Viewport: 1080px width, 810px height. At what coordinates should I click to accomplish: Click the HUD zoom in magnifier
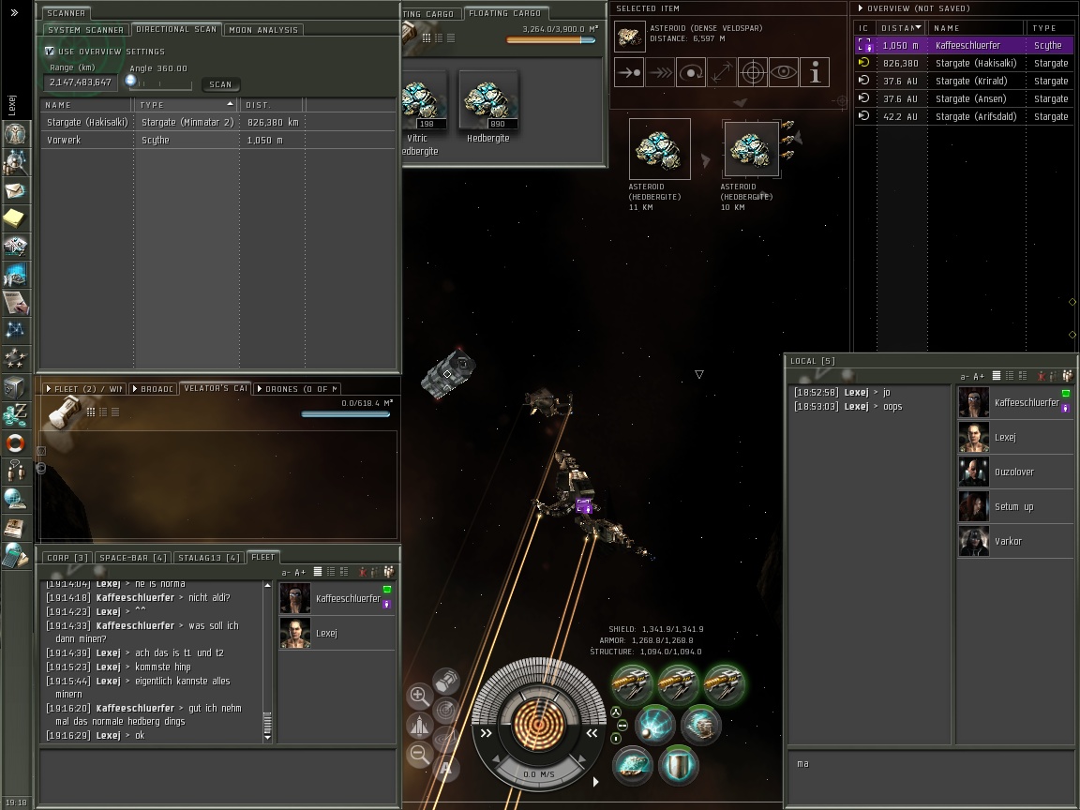coord(419,696)
